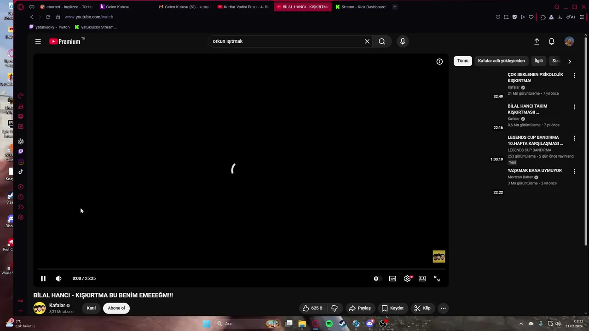Open Discord from the taskbar
Image resolution: width=589 pixels, height=331 pixels.
coord(370,324)
